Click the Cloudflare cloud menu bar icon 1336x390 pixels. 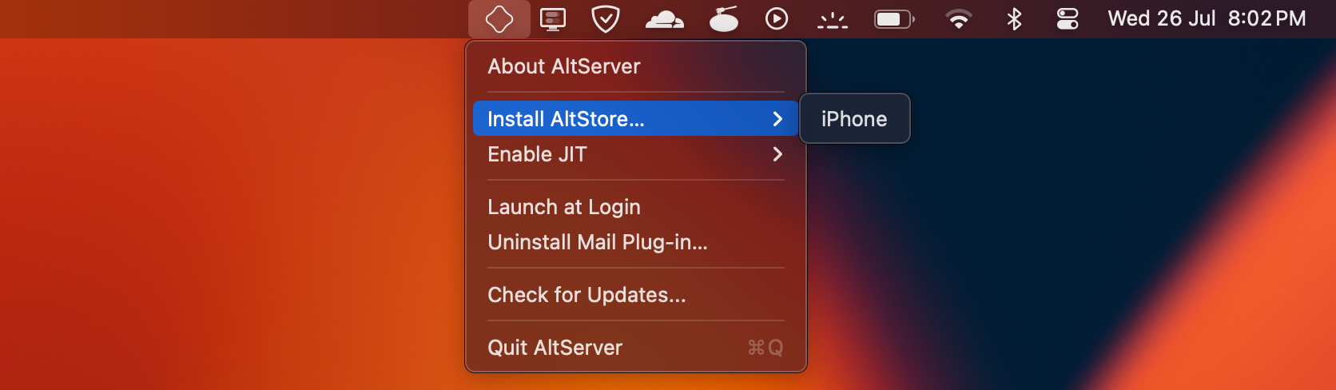665,18
